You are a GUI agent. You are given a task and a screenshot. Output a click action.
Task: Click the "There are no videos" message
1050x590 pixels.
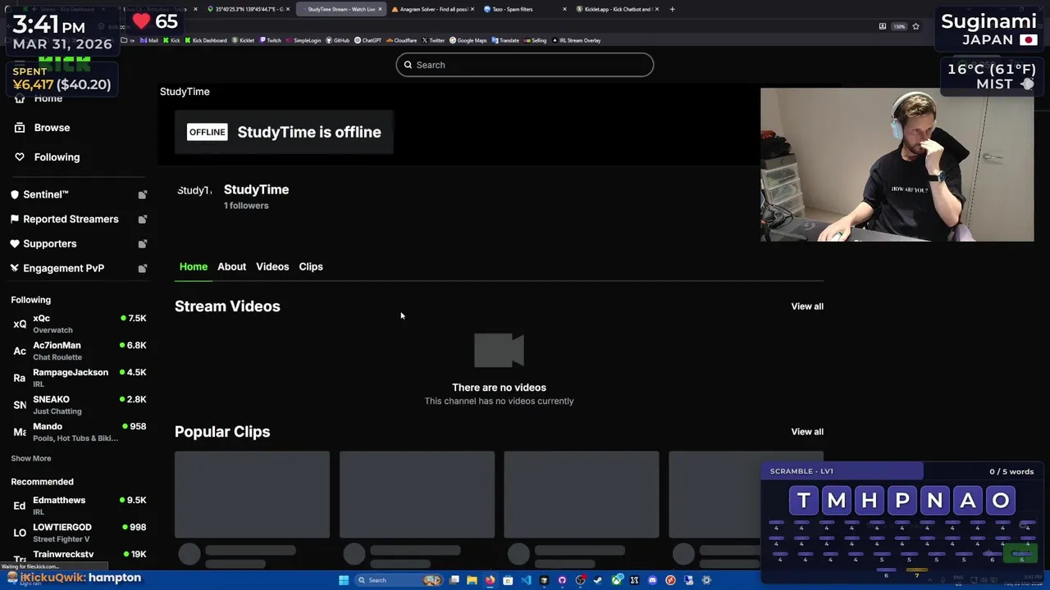[499, 388]
